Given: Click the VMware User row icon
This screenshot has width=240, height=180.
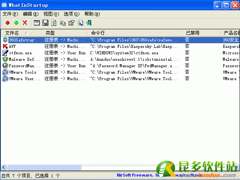Looking at the screenshot, I should pyautogui.click(x=5, y=79).
